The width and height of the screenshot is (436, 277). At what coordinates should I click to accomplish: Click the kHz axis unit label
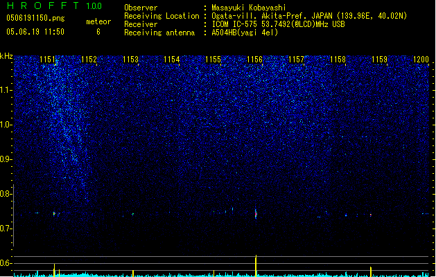pyautogui.click(x=6, y=56)
